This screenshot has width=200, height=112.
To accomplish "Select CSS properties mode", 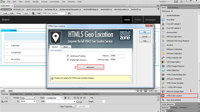I will click(5, 102).
